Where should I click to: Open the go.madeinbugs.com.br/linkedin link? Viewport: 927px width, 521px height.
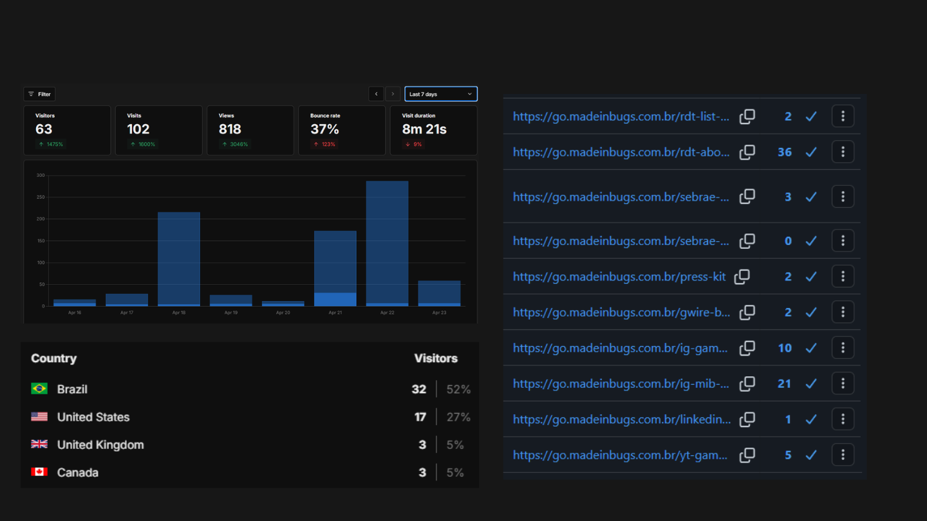pos(622,420)
